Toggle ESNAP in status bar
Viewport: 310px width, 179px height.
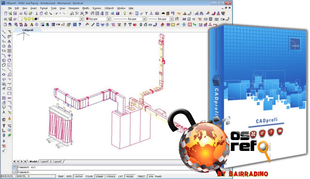(100, 176)
